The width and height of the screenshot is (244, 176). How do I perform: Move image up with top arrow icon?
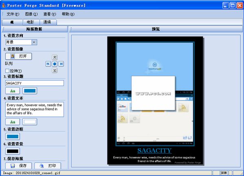[x=55, y=57]
